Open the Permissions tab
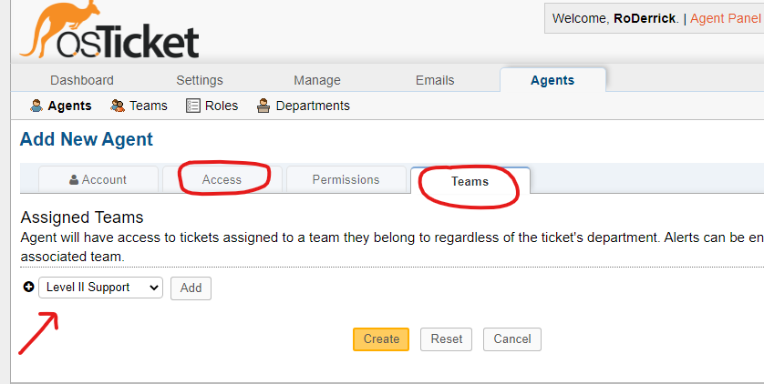The height and width of the screenshot is (384, 764). 346,180
